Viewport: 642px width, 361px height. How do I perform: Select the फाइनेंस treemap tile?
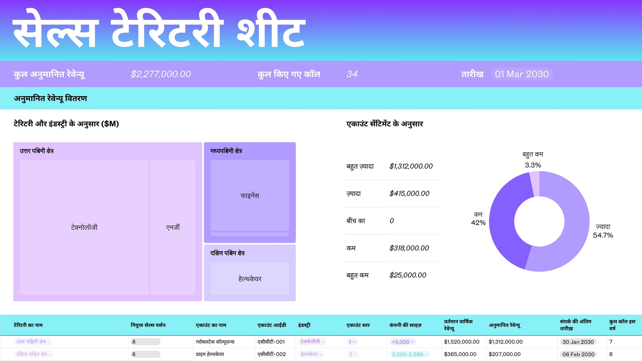(x=250, y=195)
